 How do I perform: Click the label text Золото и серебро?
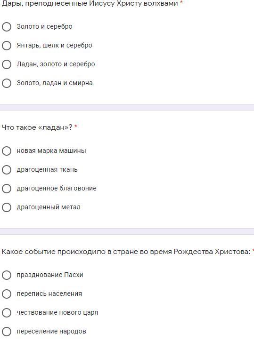(44, 26)
